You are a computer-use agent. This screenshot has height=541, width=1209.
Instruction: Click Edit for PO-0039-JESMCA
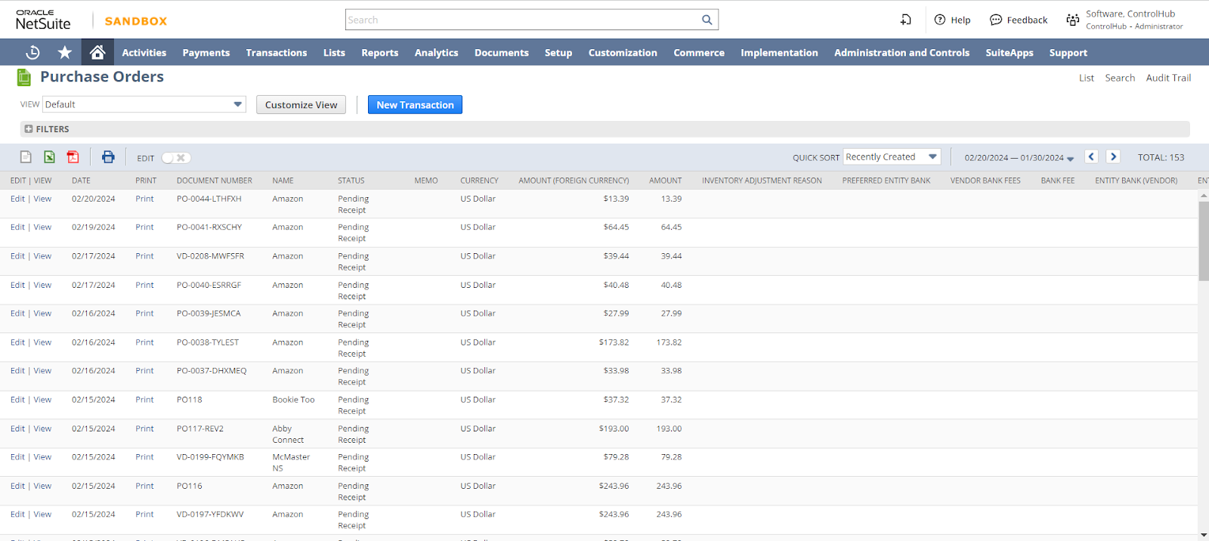(x=17, y=313)
